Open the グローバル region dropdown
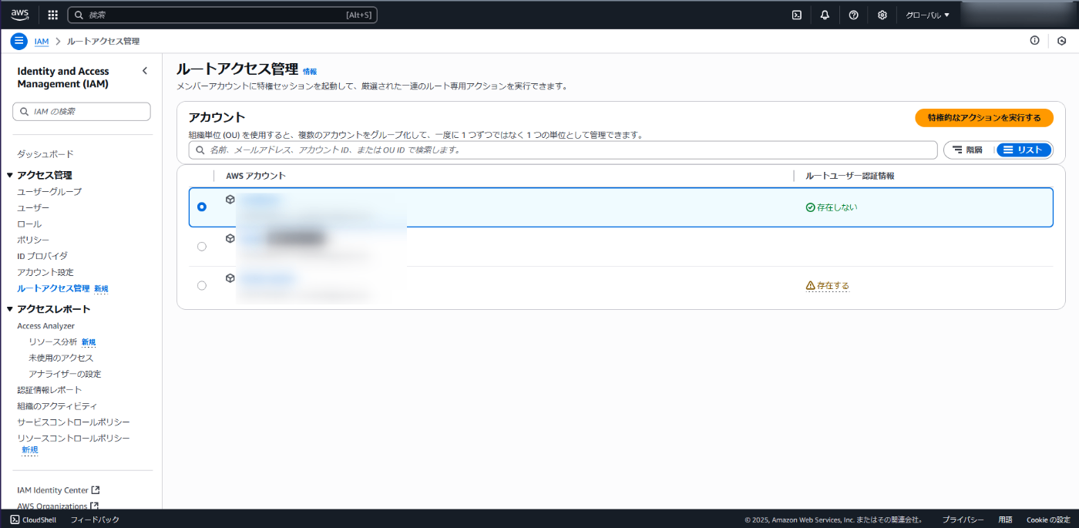 tap(927, 15)
